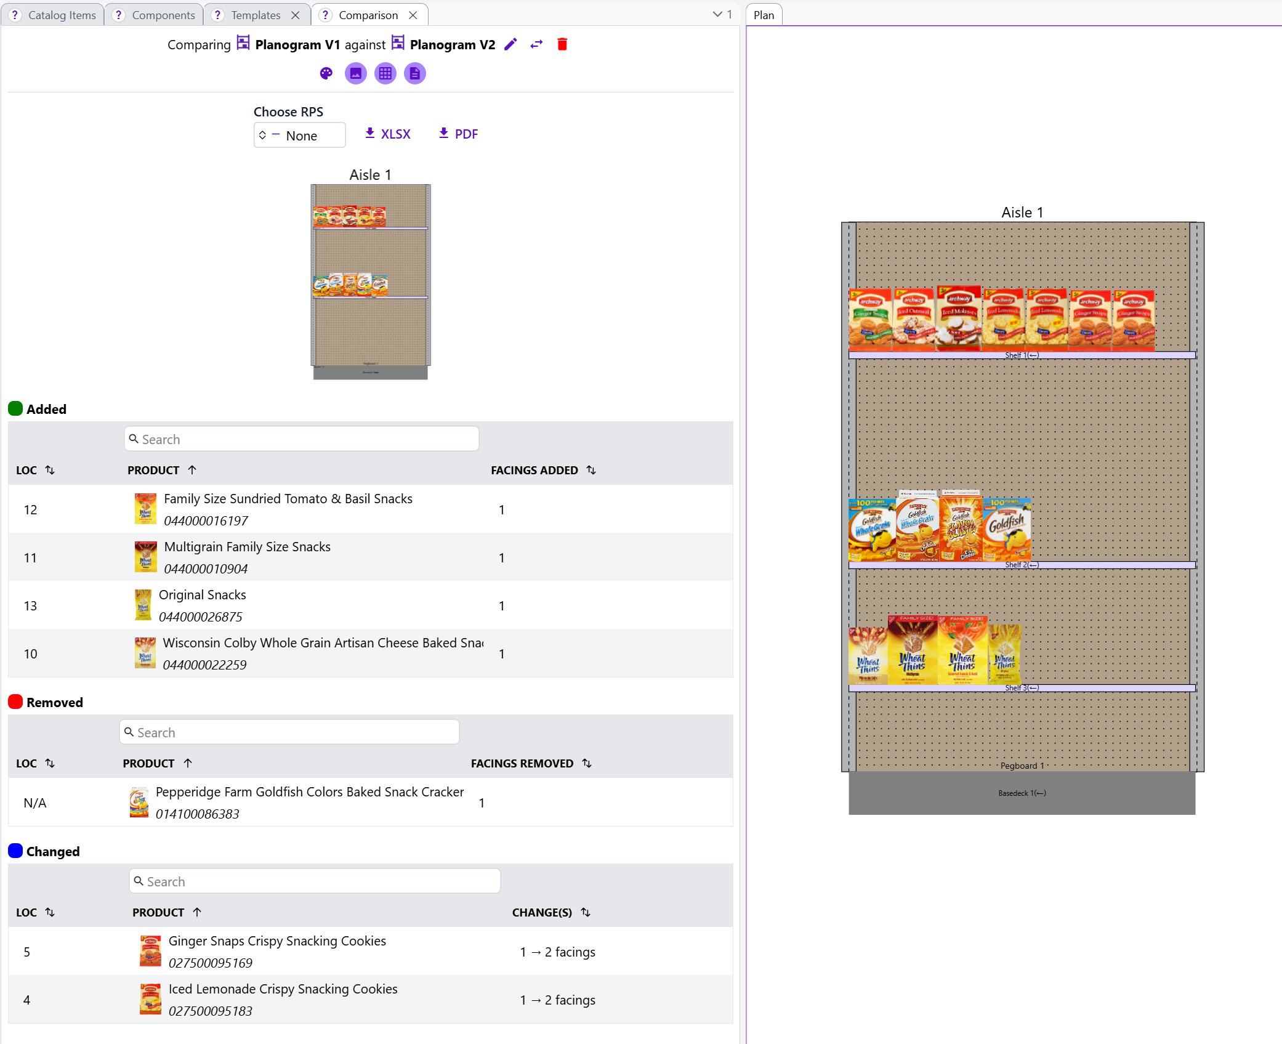Screen dimensions: 1282x1044
Task: Sort Removed table by Product arrow
Action: [188, 763]
